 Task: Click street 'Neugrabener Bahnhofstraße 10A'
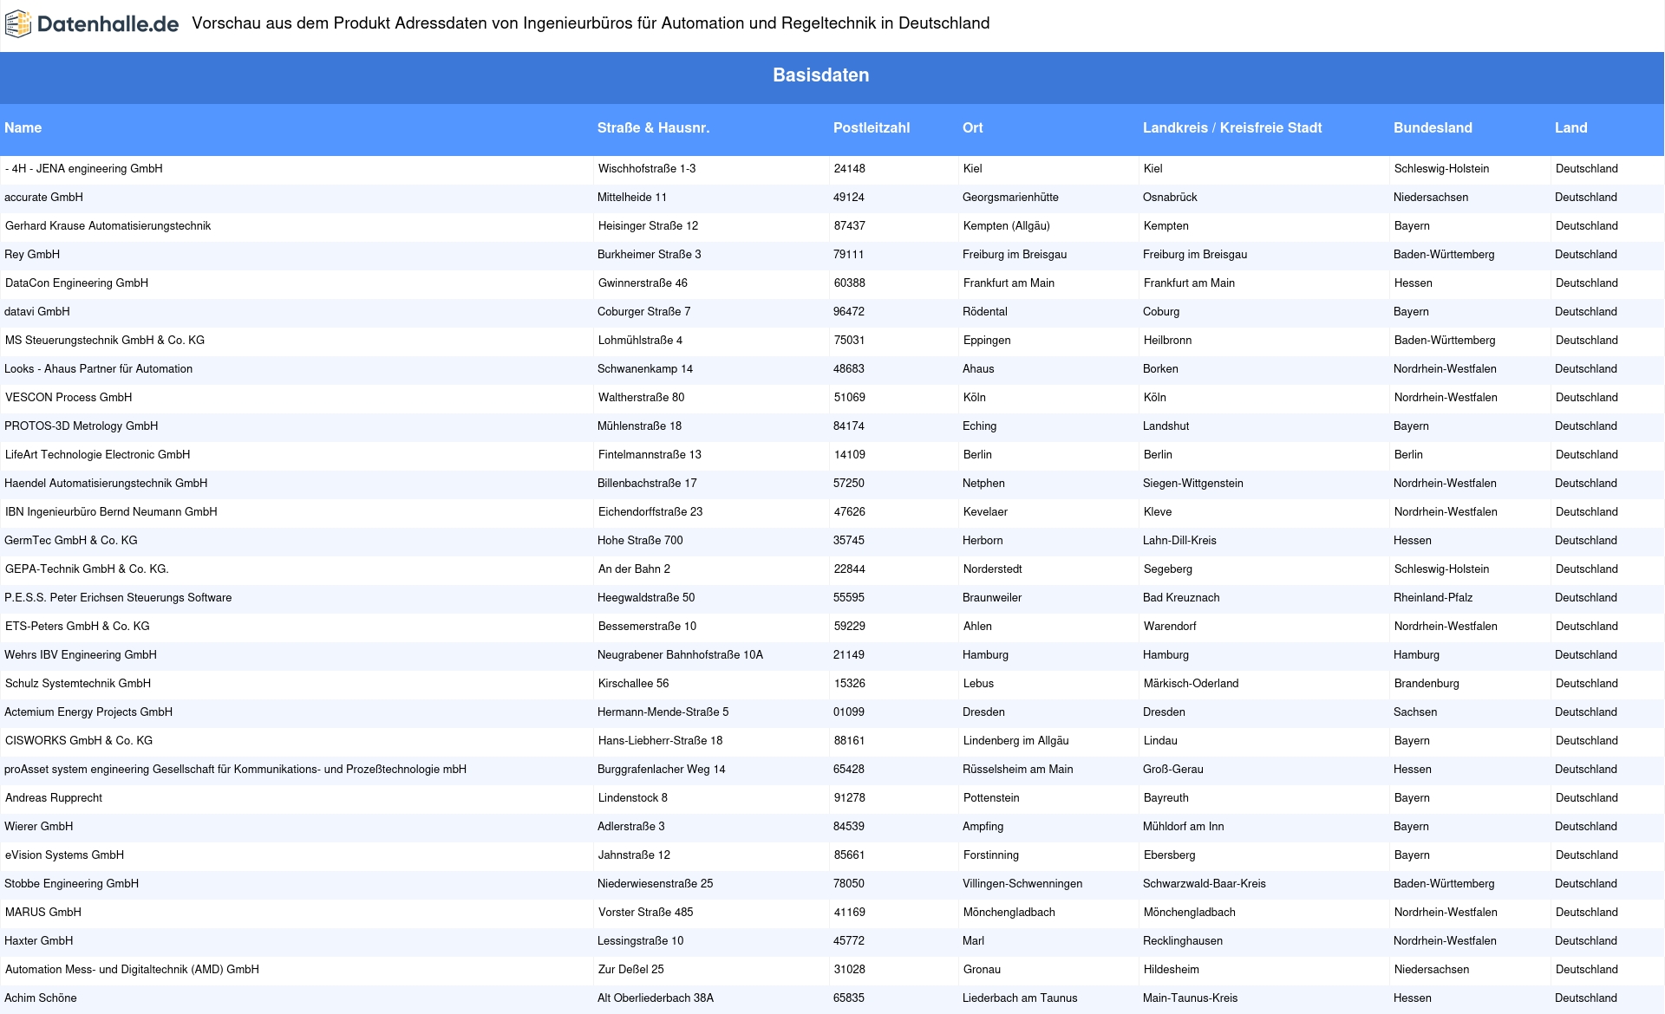(x=680, y=655)
